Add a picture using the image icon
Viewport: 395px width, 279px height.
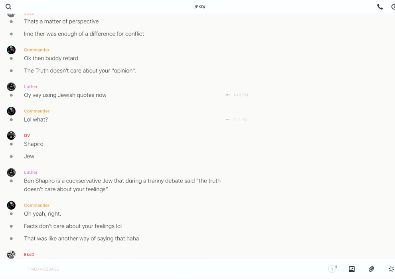[352, 269]
